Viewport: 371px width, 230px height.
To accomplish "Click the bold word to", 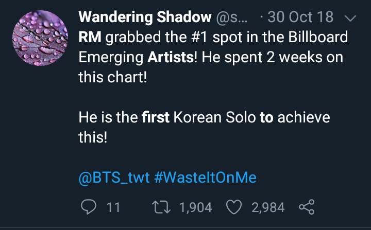I will (x=266, y=118).
